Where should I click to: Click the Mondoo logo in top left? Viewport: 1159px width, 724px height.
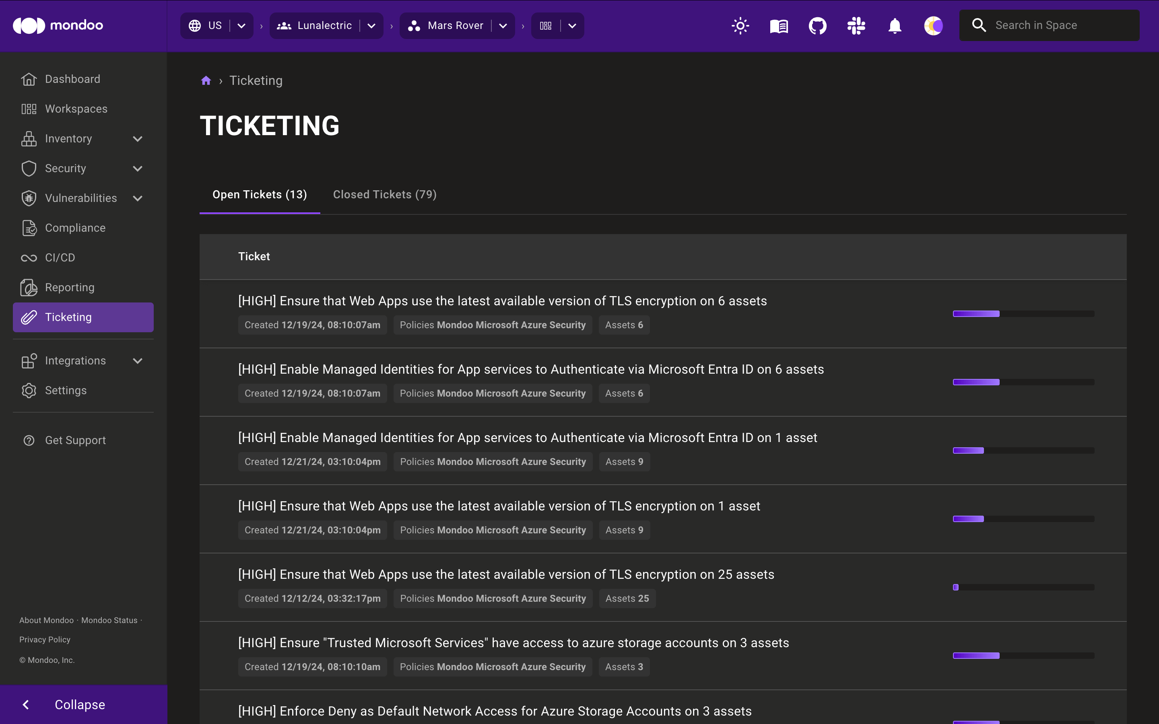pyautogui.click(x=58, y=25)
